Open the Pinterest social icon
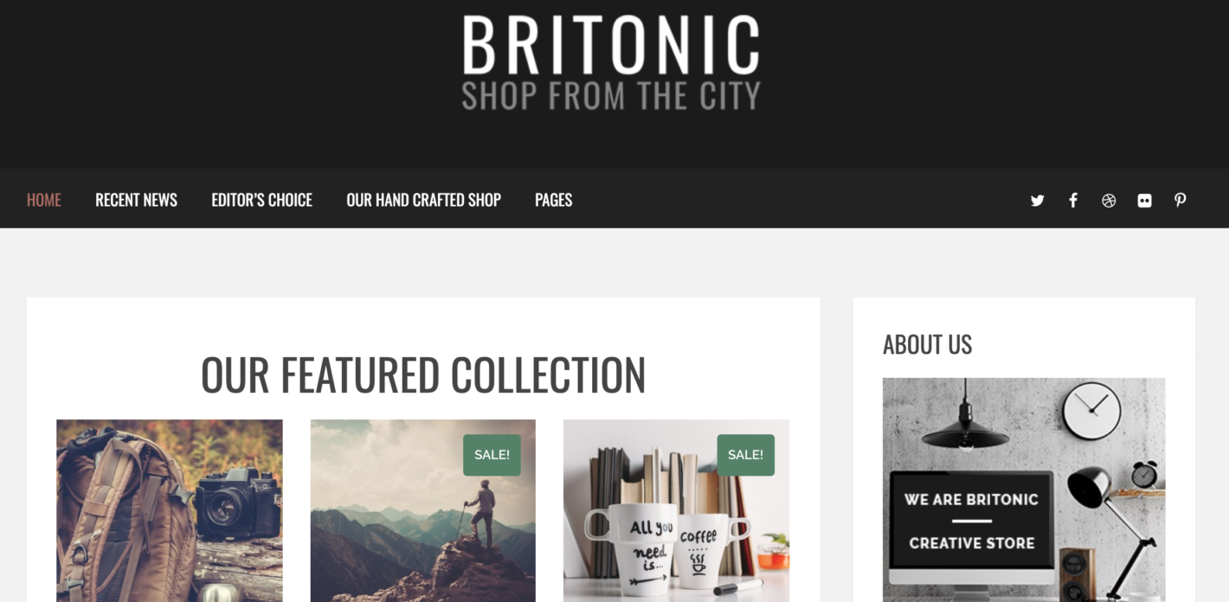The width and height of the screenshot is (1229, 602). (x=1180, y=201)
